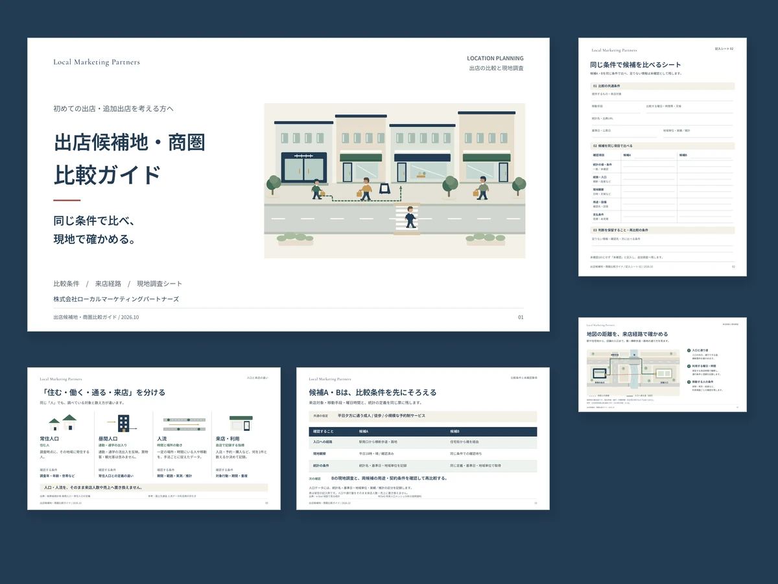Viewport: 778px width, 584px height.
Task: Click the company name 株式会社ローカルマーケティングパートナーズ
Action: point(116,299)
